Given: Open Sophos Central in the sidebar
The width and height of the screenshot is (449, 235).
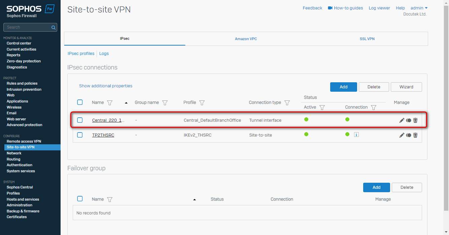Looking at the screenshot, I should (20, 187).
